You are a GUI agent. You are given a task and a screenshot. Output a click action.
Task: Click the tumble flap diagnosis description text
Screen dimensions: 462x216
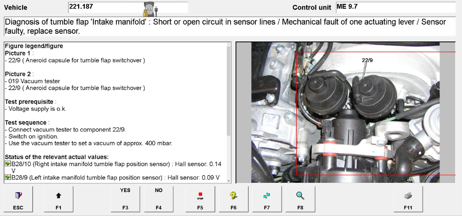pos(226,27)
